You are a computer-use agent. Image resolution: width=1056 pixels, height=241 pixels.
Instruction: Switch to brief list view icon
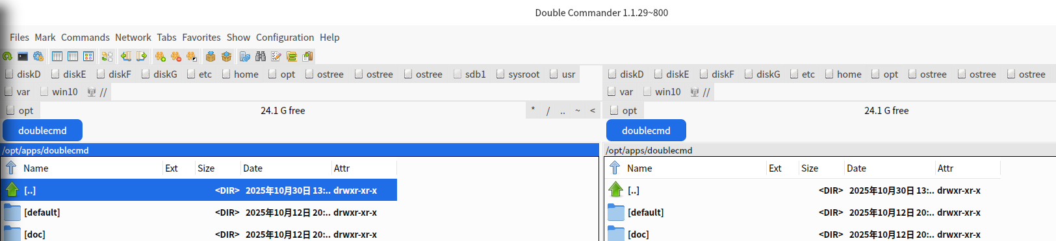click(57, 56)
